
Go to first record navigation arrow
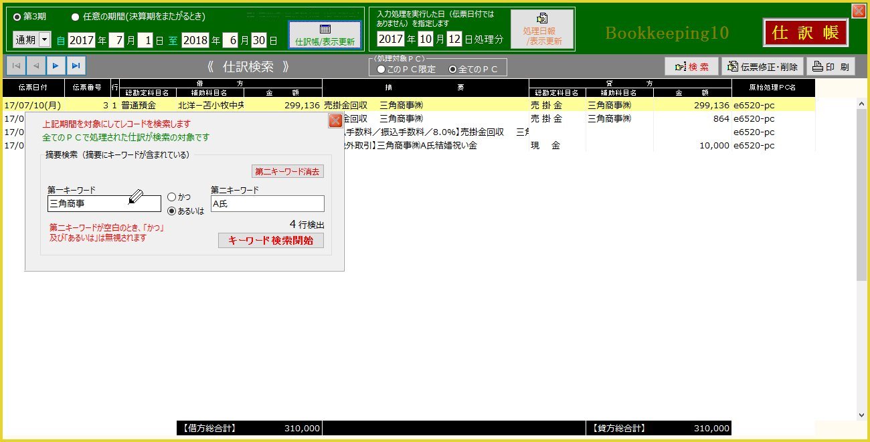[16, 66]
